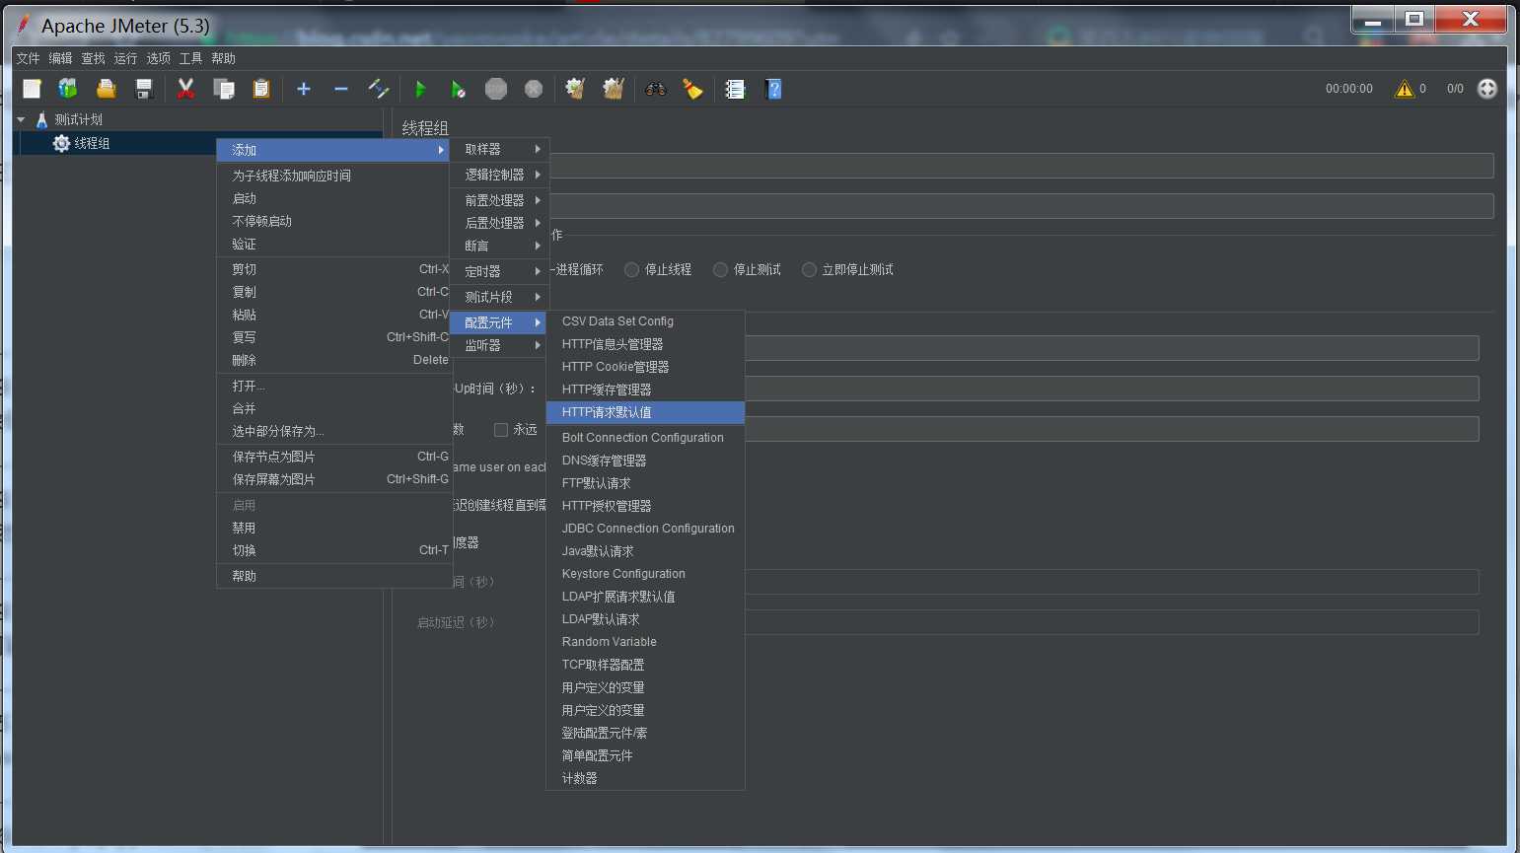Click the Shutdown test icon
This screenshot has height=853, width=1520.
[x=534, y=89]
